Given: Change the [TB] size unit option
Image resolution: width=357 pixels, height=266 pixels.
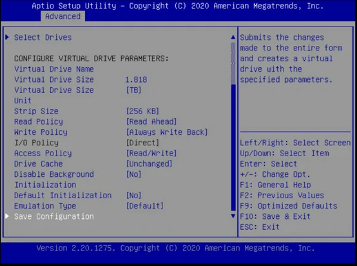Looking at the screenshot, I should 133,90.
